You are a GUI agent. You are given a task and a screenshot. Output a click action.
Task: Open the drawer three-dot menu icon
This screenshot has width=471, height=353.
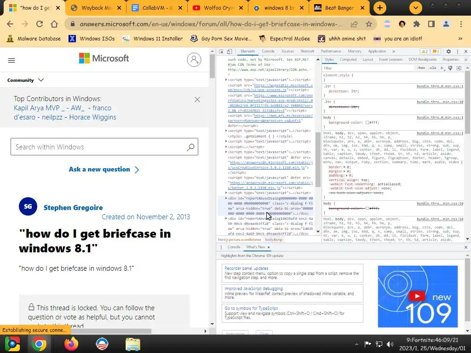pyautogui.click(x=221, y=247)
